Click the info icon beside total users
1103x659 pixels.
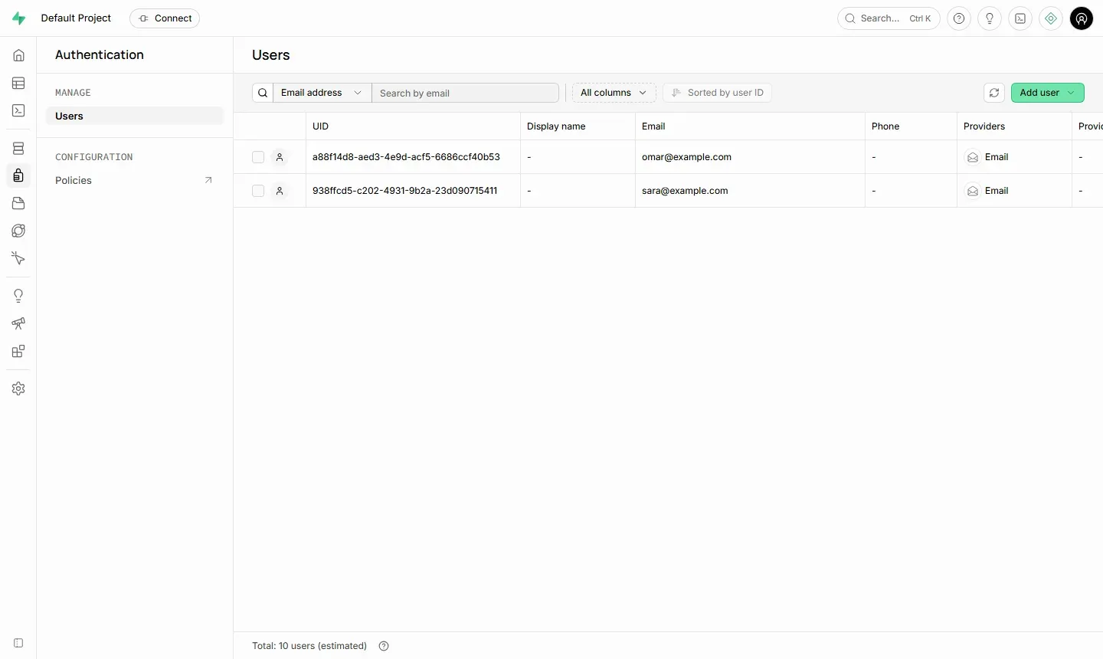pyautogui.click(x=384, y=646)
